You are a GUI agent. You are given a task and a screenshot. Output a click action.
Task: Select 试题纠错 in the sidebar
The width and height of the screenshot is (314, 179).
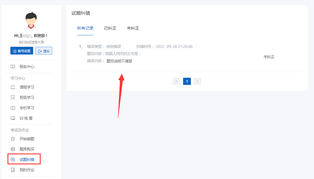coord(27,159)
